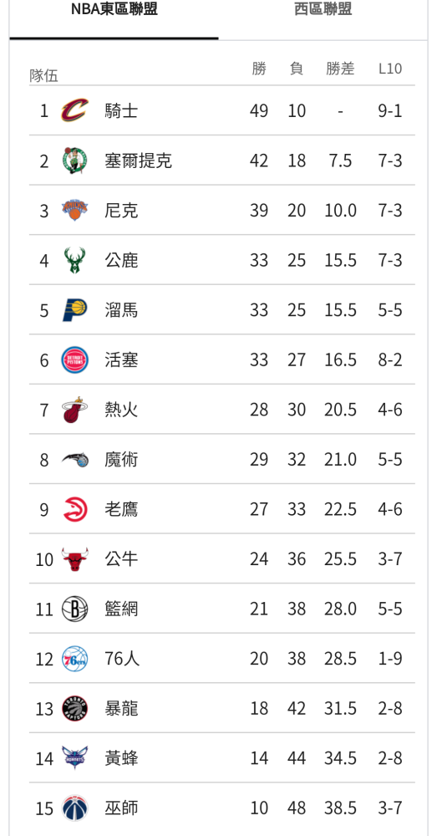Screen dimensions: 437x836
Task: Switch to the 西區聯盟 tab
Action: (x=323, y=9)
